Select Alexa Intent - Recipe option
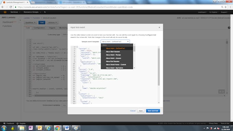The width and height of the screenshot is (233, 131). click(117, 55)
